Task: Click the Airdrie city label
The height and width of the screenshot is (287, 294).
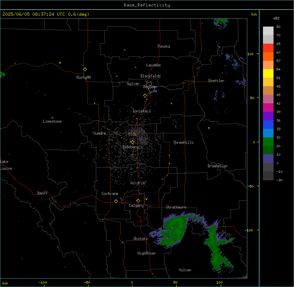Action: click(137, 183)
